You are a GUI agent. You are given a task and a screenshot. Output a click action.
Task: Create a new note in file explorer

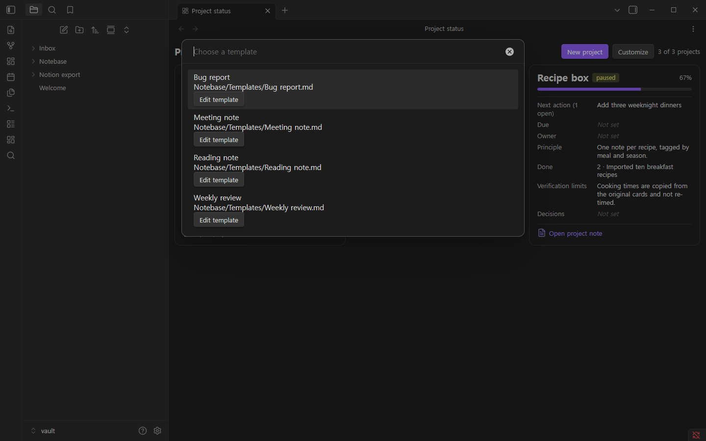(x=64, y=30)
